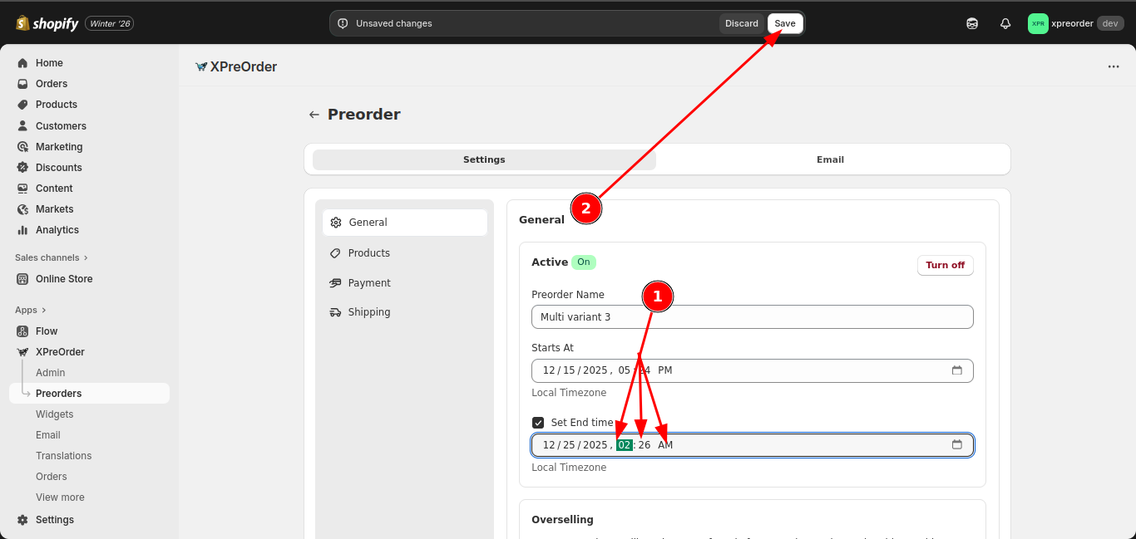Click the Flow app icon
The image size is (1136, 539).
pos(22,331)
